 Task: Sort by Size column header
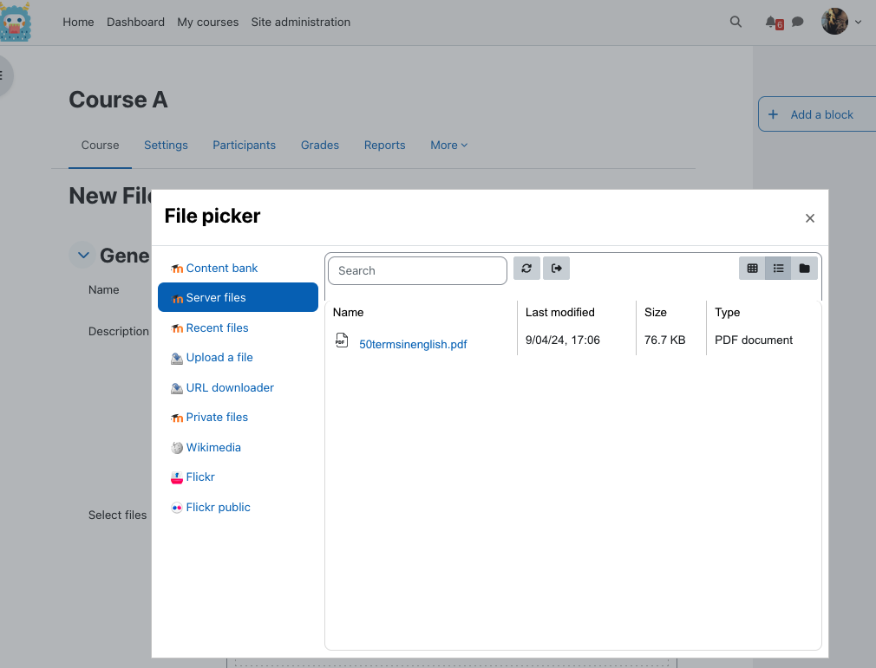(x=656, y=313)
